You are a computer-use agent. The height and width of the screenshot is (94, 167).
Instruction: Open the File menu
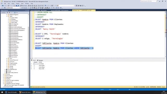pyautogui.click(x=2, y=3)
